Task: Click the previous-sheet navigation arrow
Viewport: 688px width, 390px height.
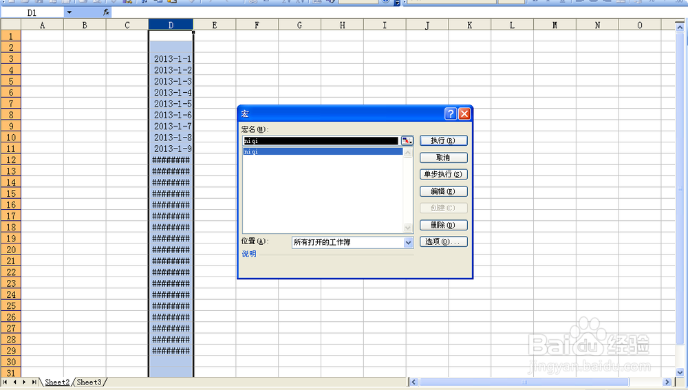Action: click(14, 382)
